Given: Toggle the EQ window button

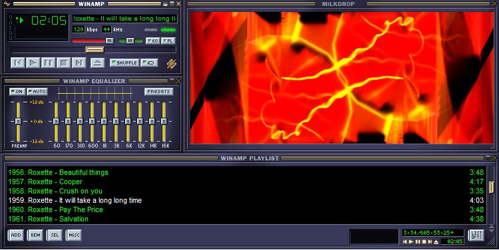Looking at the screenshot, I should [x=153, y=41].
